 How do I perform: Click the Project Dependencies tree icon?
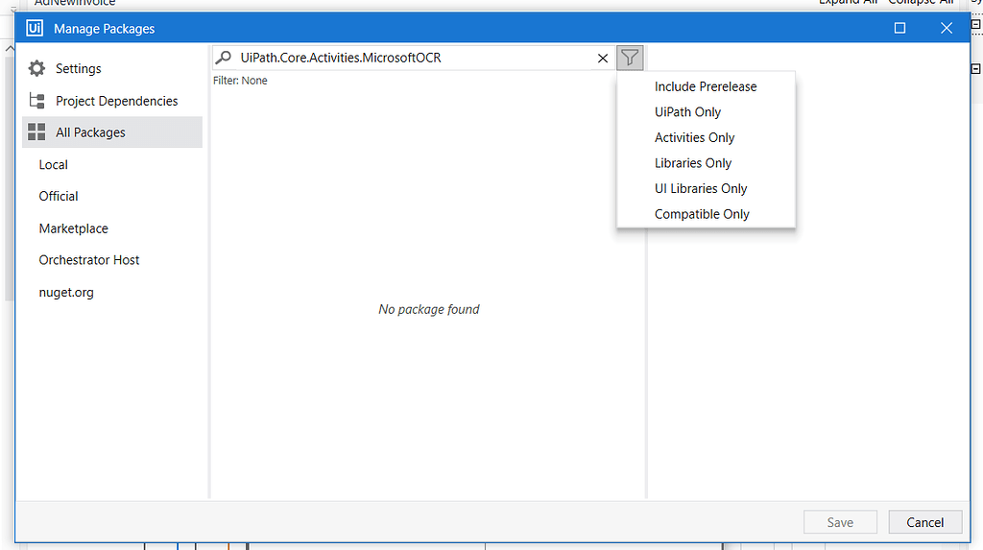click(37, 101)
